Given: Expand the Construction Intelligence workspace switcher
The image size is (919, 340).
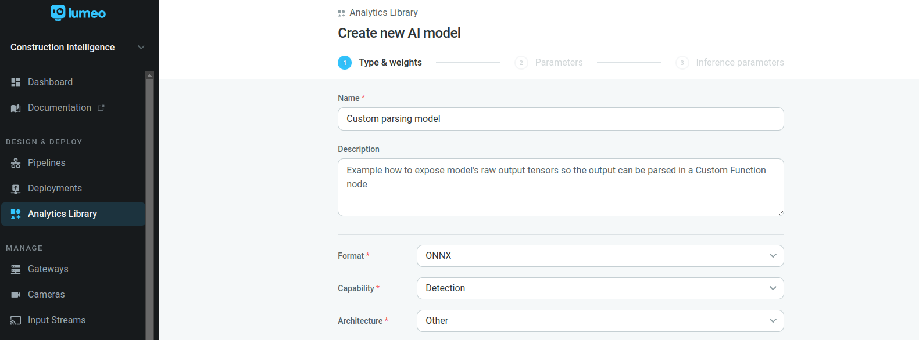Looking at the screenshot, I should tap(141, 48).
